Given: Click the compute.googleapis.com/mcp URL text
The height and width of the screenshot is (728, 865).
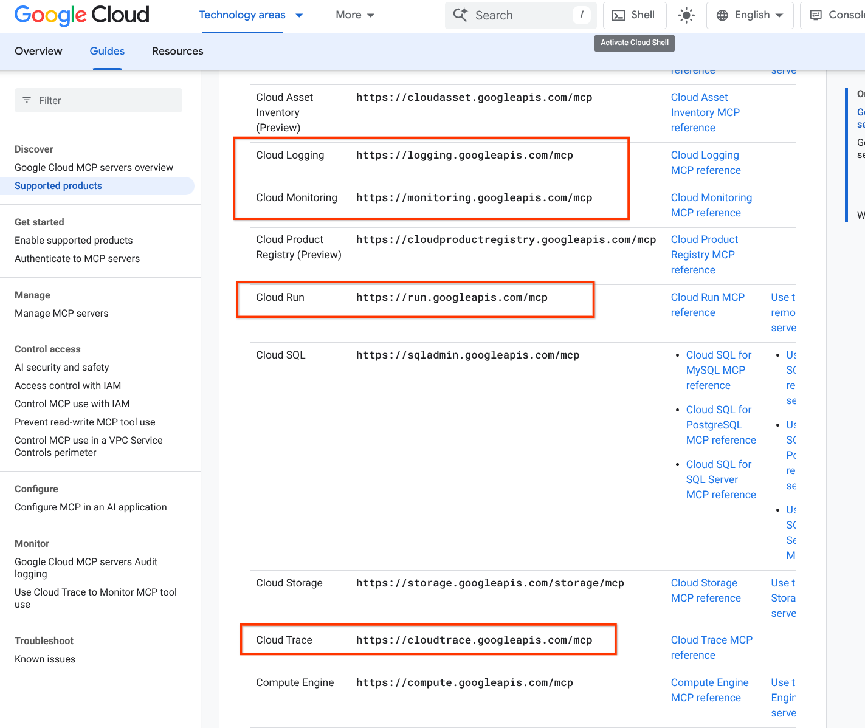Looking at the screenshot, I should (x=464, y=682).
